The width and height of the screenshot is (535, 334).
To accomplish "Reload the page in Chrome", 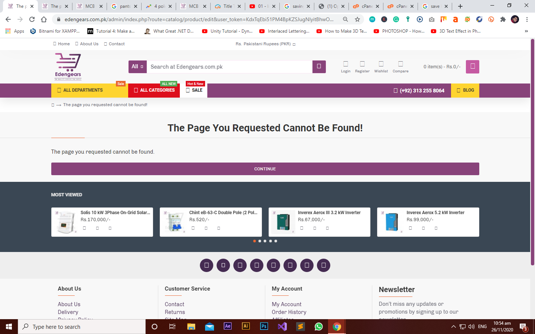I will [x=32, y=19].
